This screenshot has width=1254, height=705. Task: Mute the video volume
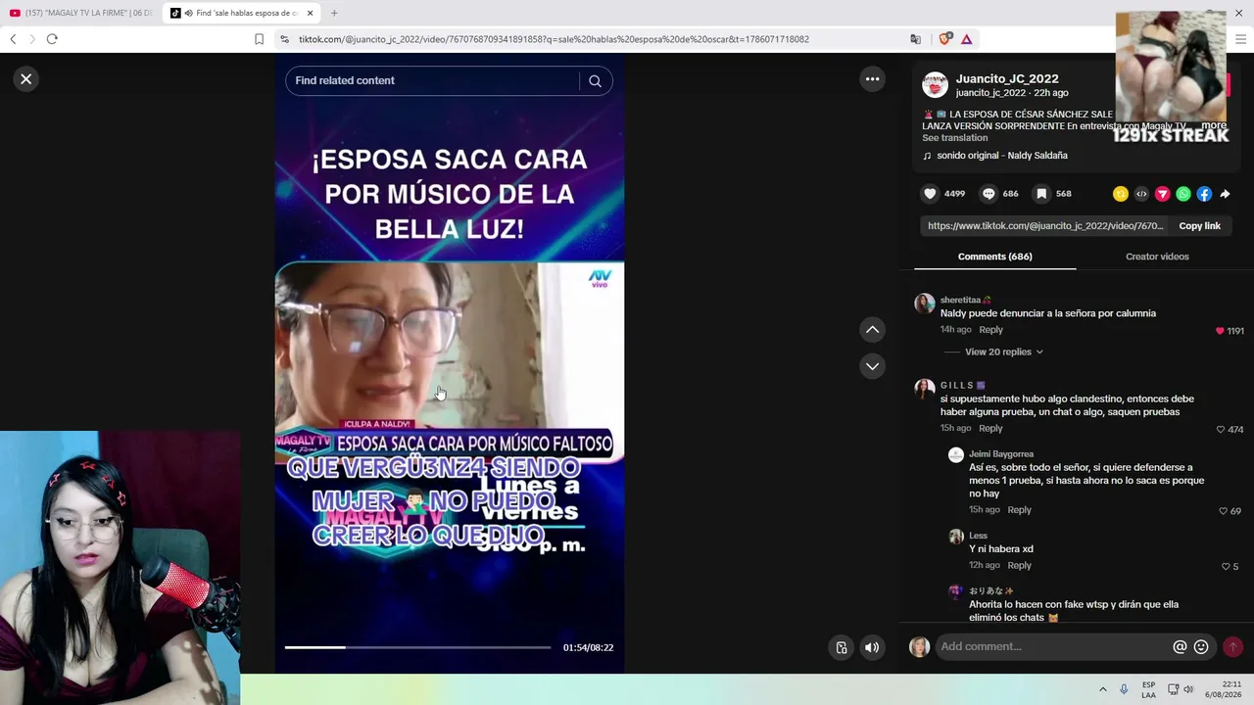[871, 647]
